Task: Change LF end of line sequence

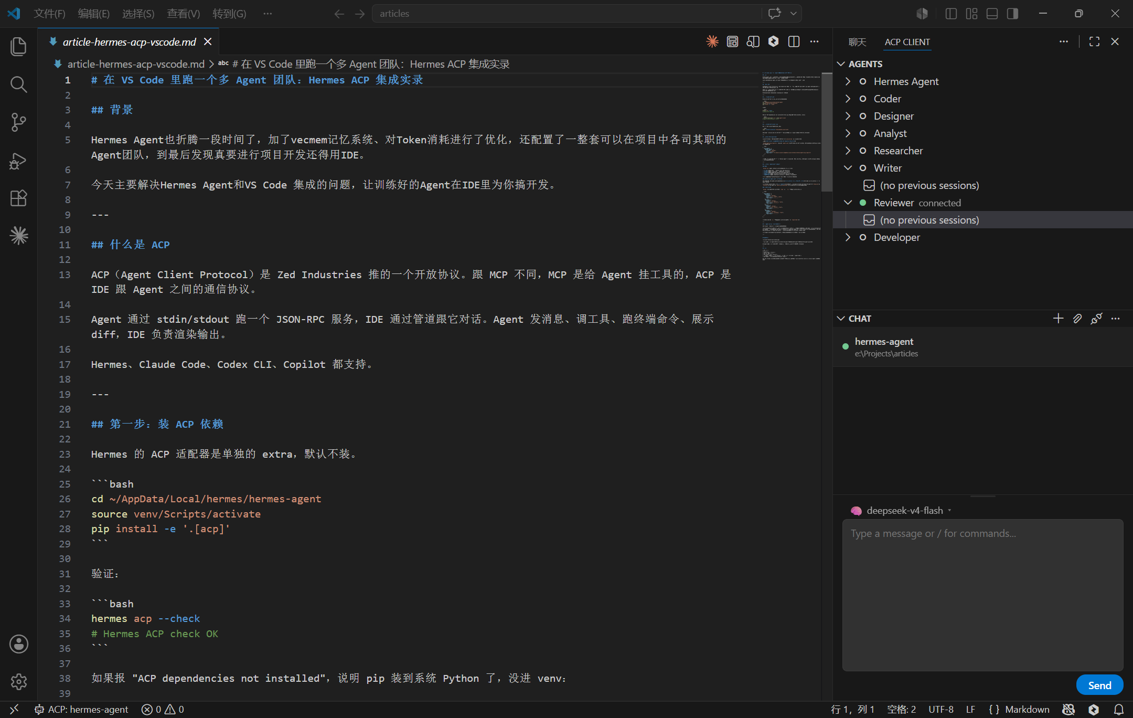Action: coord(971,710)
